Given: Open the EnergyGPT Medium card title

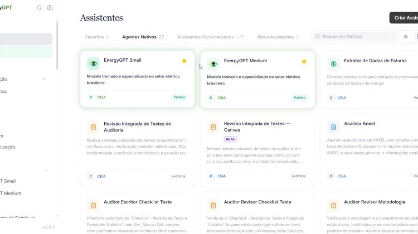Looking at the screenshot, I should coord(245,61).
